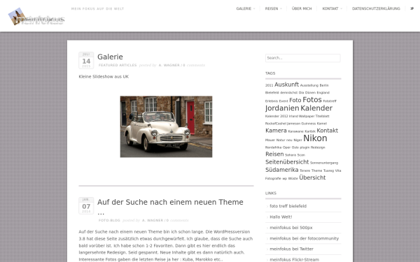Open the Featured Articles category link
The height and width of the screenshot is (262, 420).
coord(118,65)
